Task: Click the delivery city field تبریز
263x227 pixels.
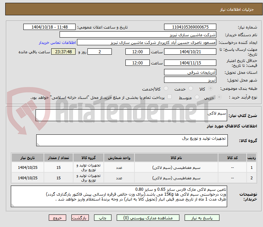Action: pyautogui.click(x=190, y=80)
